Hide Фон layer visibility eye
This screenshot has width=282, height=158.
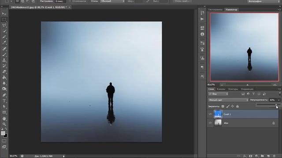[x=210, y=123]
